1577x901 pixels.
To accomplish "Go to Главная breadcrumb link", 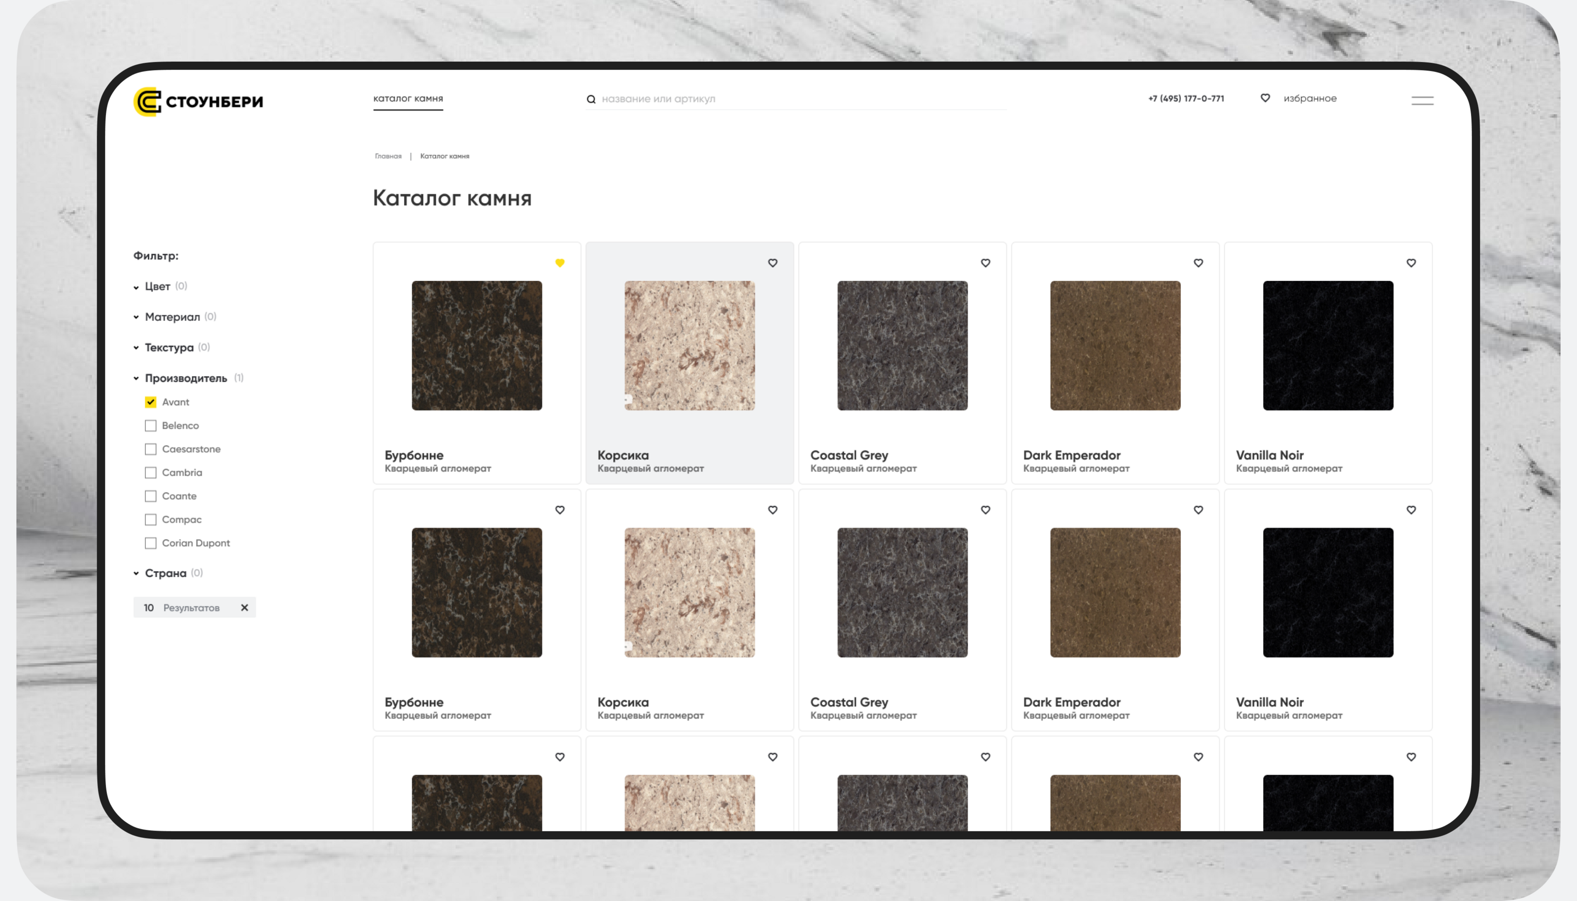I will point(388,156).
